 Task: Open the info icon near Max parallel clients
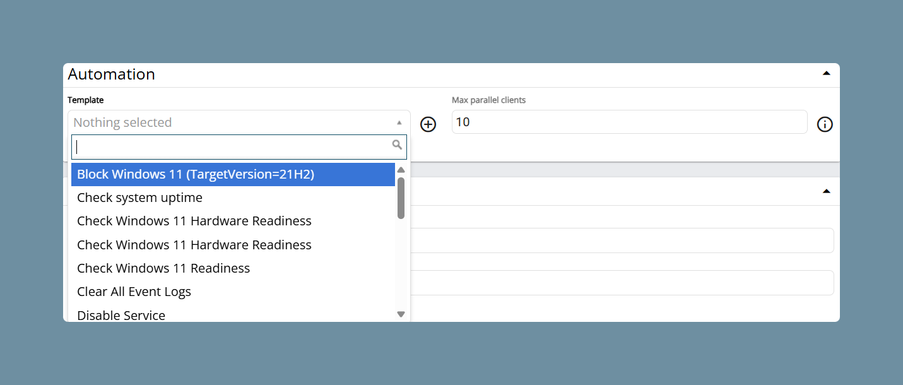[825, 124]
